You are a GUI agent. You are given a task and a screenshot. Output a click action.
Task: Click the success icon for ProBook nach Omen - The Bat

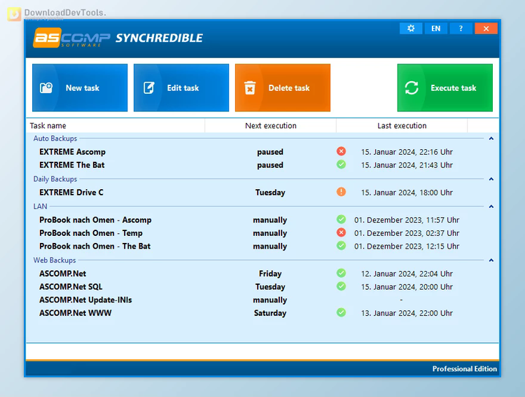(x=341, y=246)
